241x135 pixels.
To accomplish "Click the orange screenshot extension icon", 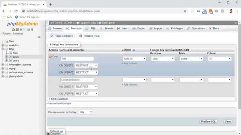I will coord(211,11).
